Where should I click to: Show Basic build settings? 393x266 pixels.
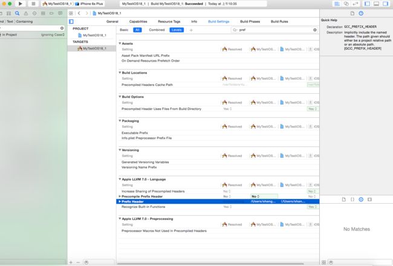click(124, 30)
